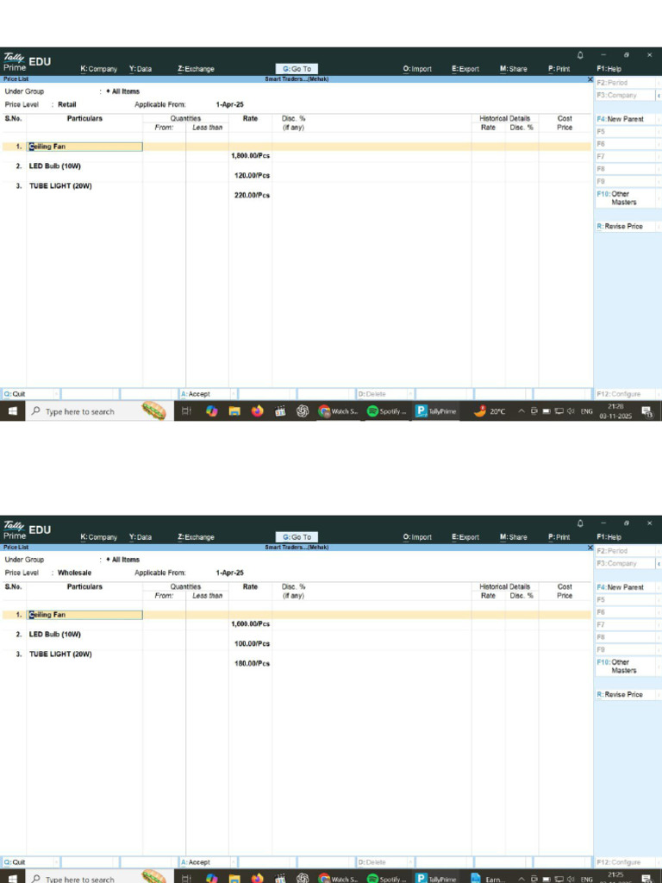Select LED Bulb (10W) in Wholesale list
The width and height of the screenshot is (662, 883).
click(55, 634)
